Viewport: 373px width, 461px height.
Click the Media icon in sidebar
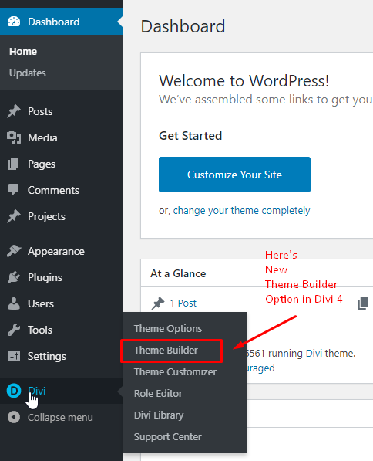click(14, 137)
